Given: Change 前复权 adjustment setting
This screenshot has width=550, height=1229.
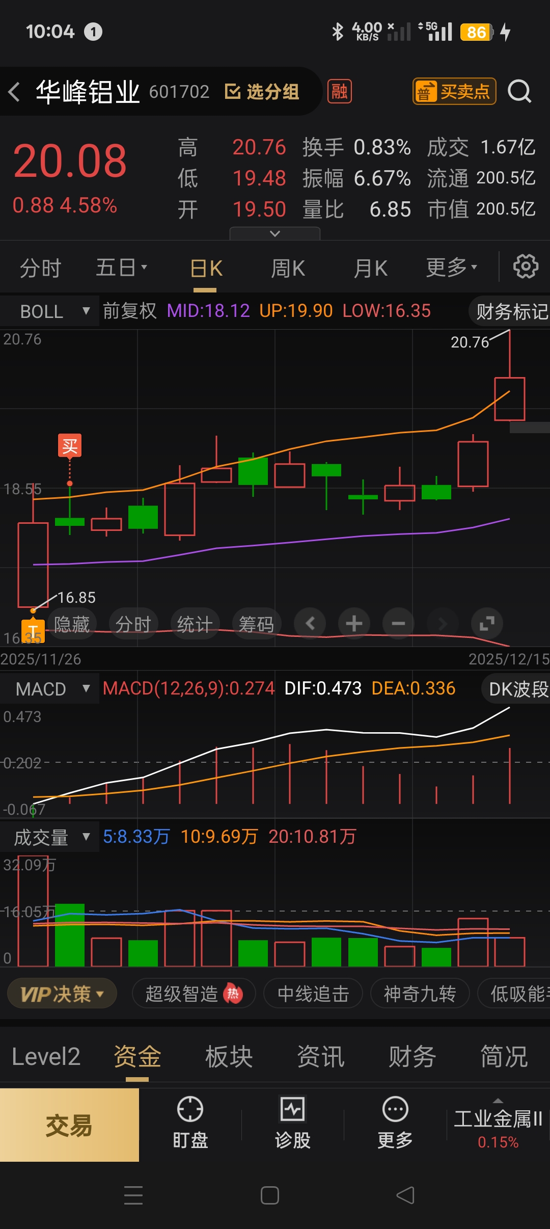Looking at the screenshot, I should [130, 311].
